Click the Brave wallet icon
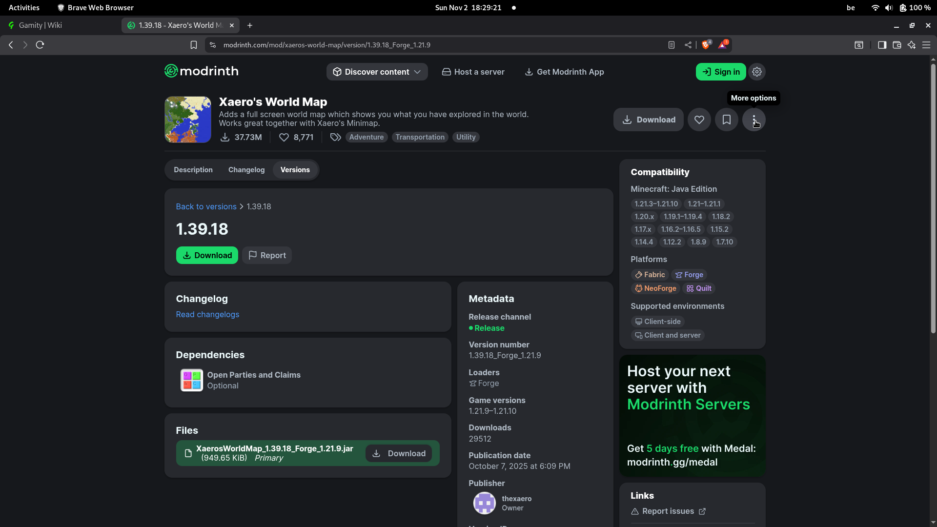Viewport: 937px width, 527px height. pos(896,45)
